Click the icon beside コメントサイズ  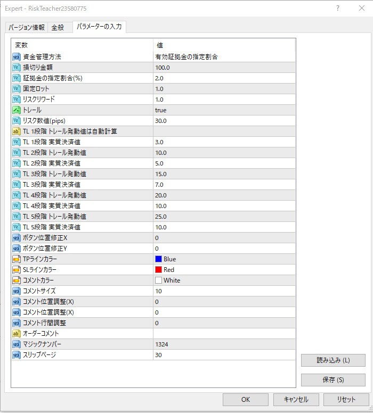coord(17,291)
